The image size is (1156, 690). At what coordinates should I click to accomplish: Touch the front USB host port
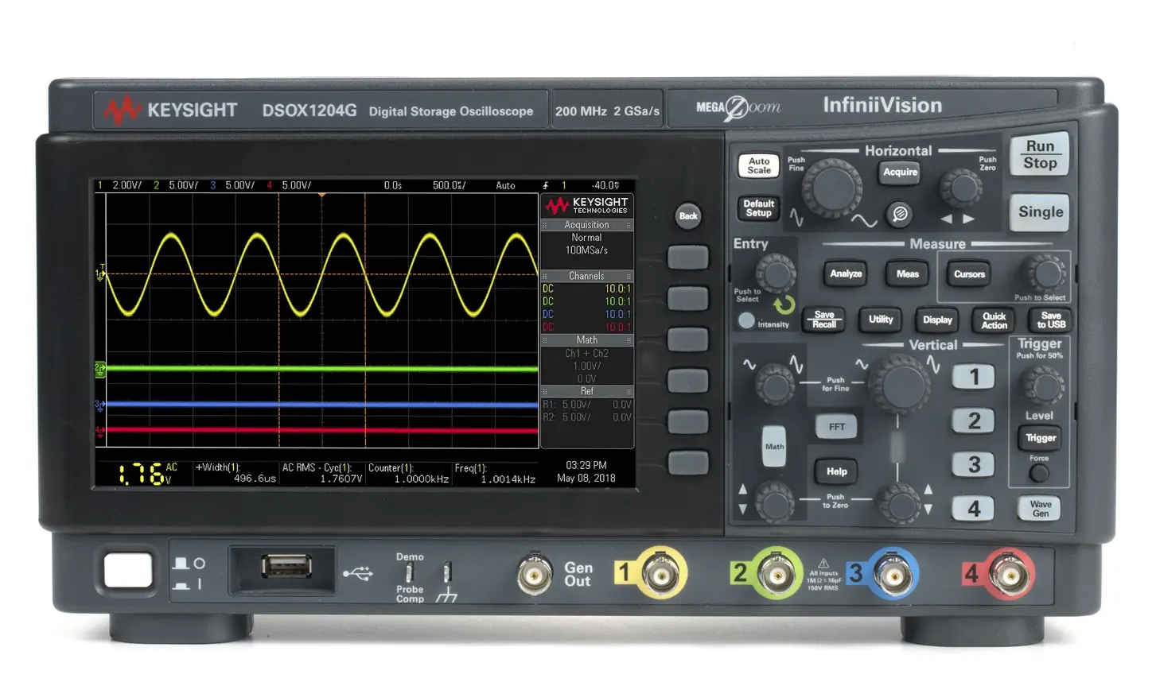pyautogui.click(x=286, y=567)
